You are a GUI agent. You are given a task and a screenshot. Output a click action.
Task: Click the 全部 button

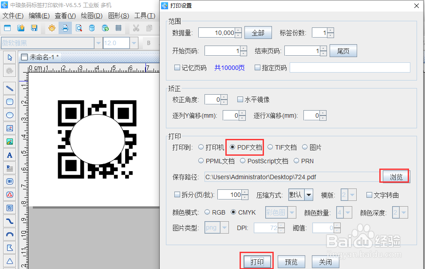[258, 32]
